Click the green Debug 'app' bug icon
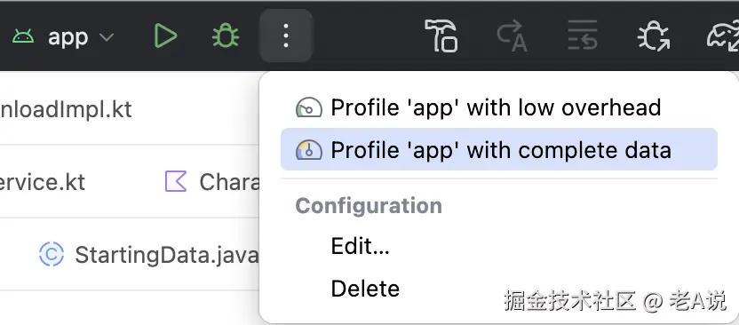Image resolution: width=739 pixels, height=325 pixels. tap(226, 36)
